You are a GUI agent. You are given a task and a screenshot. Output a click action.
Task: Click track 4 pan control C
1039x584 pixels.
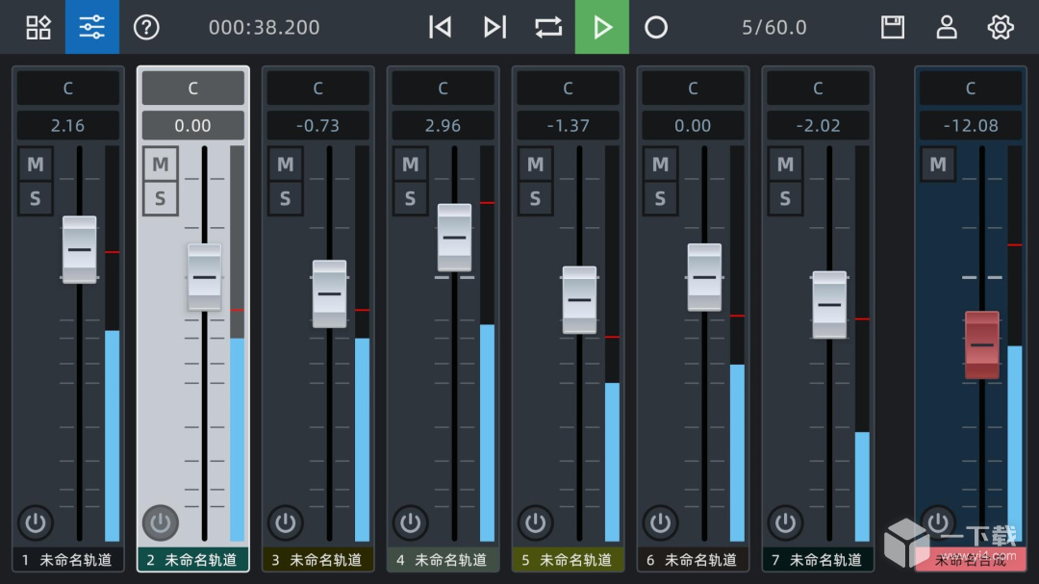443,89
